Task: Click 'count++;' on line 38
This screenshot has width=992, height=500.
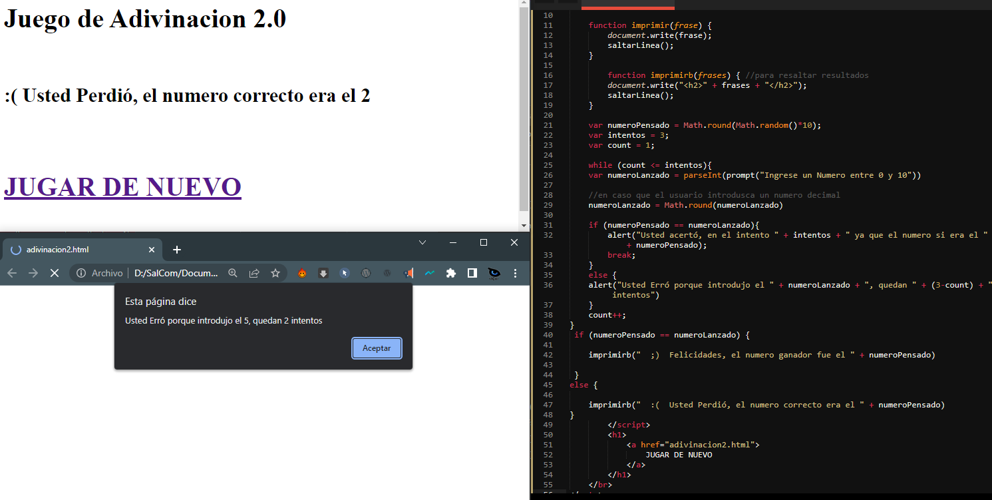Action: pyautogui.click(x=607, y=315)
